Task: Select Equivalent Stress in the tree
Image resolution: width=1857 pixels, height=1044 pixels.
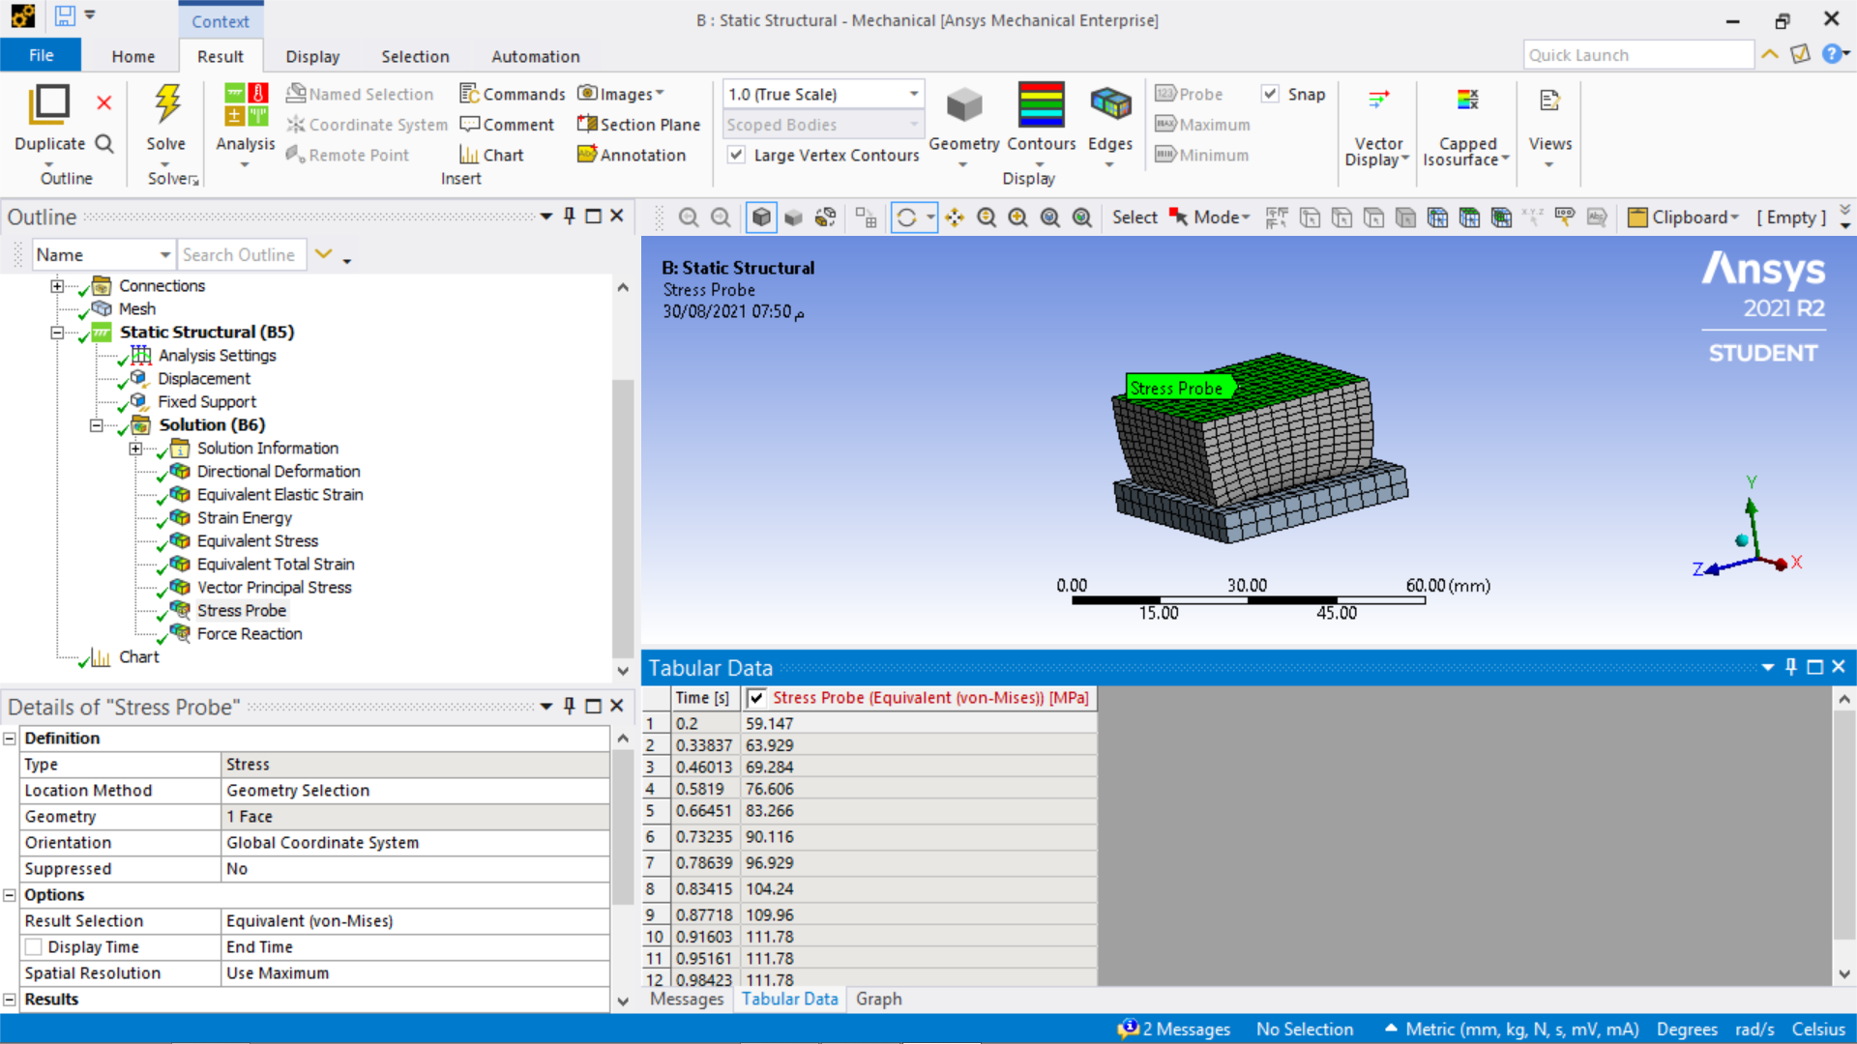Action: [x=257, y=541]
